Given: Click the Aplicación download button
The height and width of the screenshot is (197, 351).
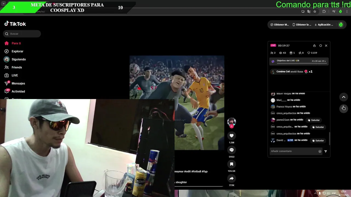Looking at the screenshot, I should pos(324,25).
